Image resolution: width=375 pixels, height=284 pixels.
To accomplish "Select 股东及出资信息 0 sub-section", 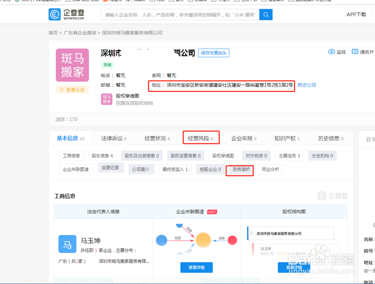I will click(x=142, y=156).
